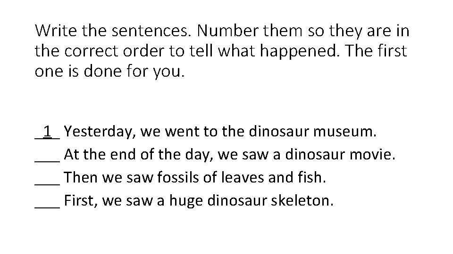Screen dimensions: 453x254
Task: Click the blank before 'Then we saw'
Action: pyautogui.click(x=47, y=178)
